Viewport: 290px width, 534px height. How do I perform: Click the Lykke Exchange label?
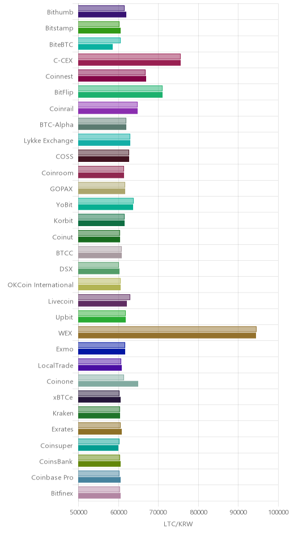point(49,141)
